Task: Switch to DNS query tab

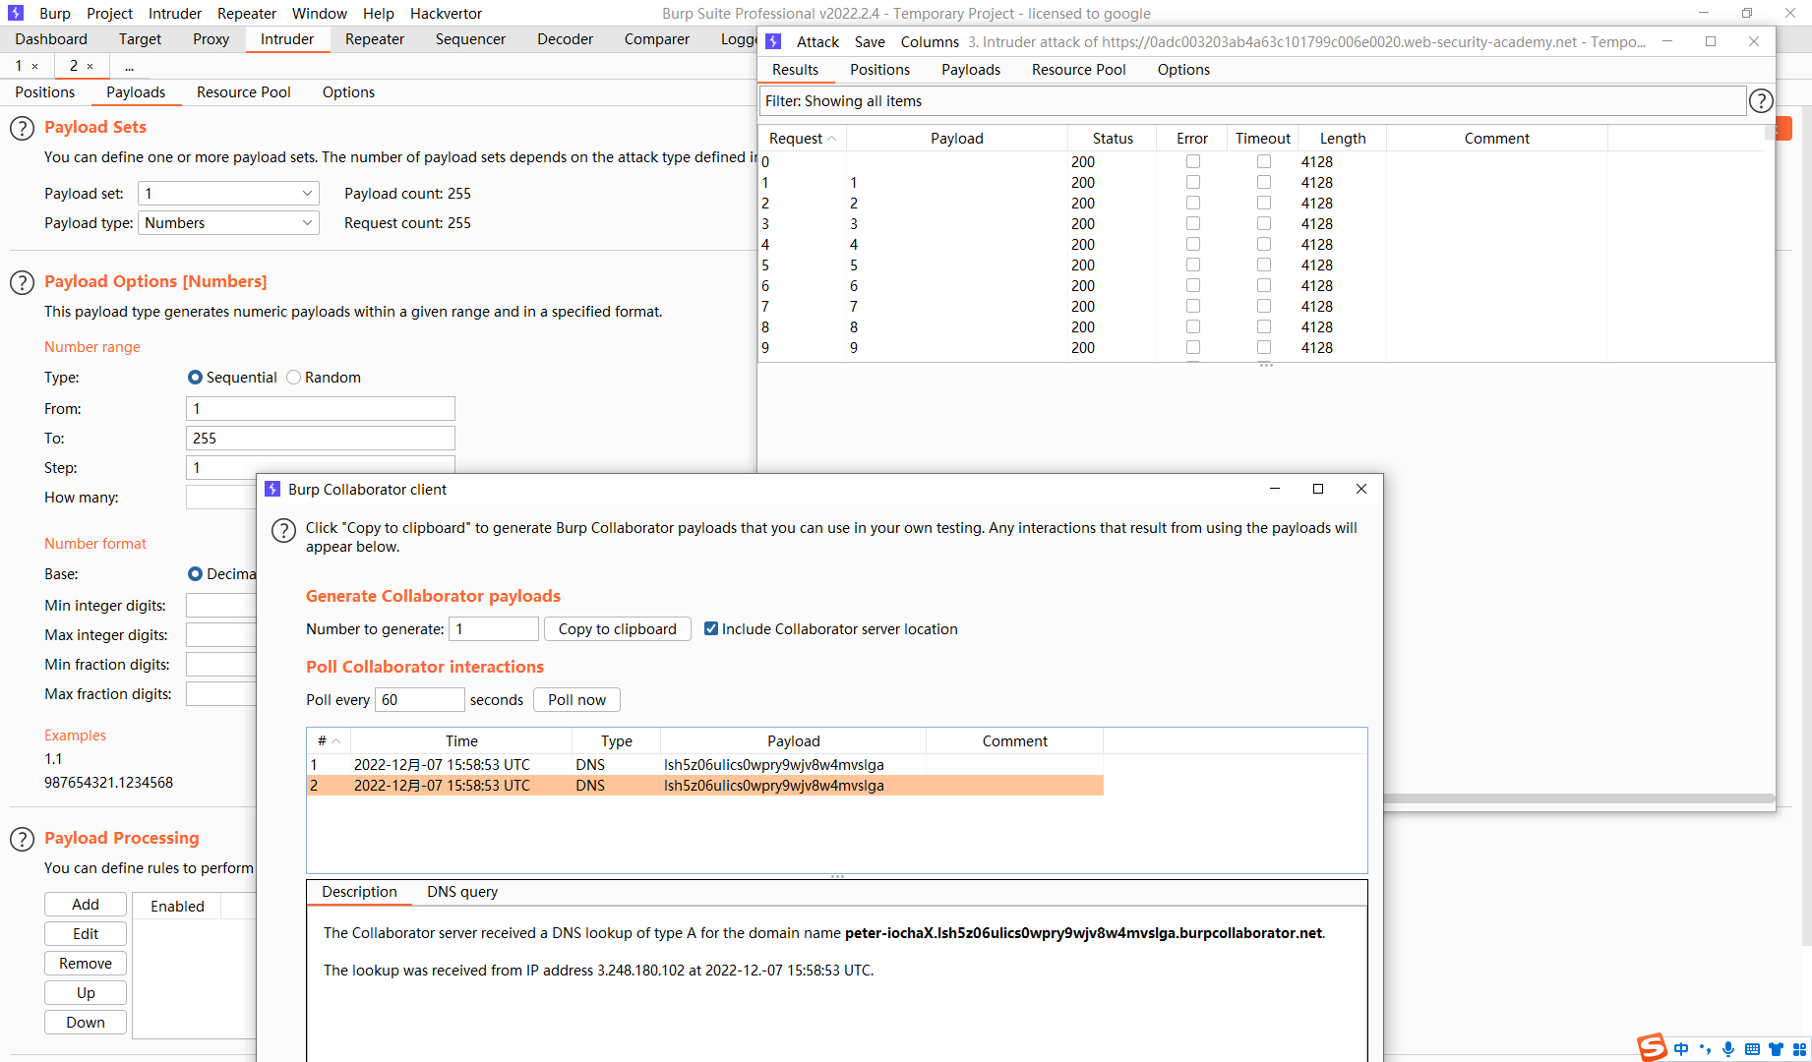Action: pyautogui.click(x=462, y=892)
